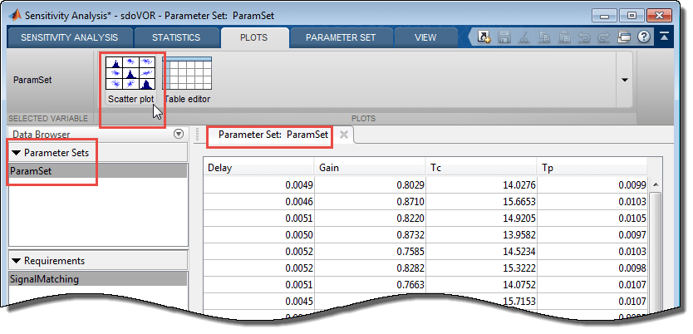
Task: Select the Tc cell 14.5234
Action: click(x=481, y=252)
